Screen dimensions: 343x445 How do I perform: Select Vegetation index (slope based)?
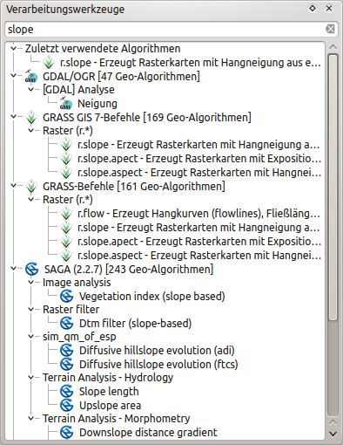(x=152, y=297)
